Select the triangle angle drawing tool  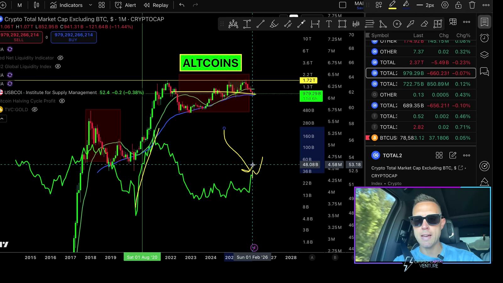click(383, 24)
